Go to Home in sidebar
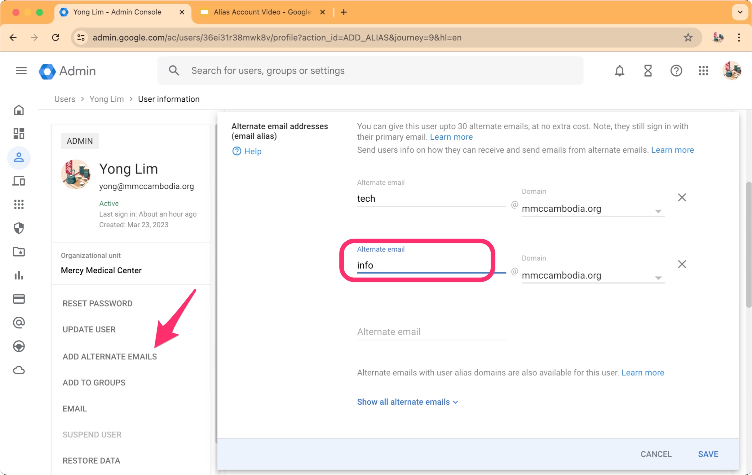This screenshot has height=475, width=752. coord(19,110)
